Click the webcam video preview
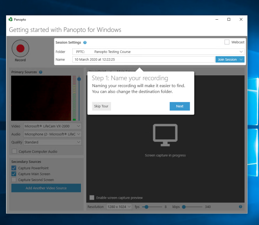This screenshot has width=259, height=225. click(x=41, y=98)
